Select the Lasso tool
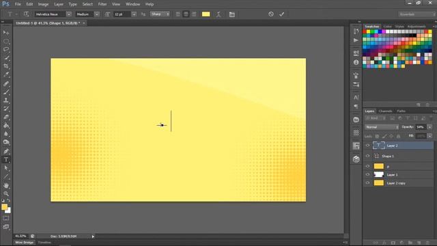Screen dimensions: 437x246 [6, 50]
